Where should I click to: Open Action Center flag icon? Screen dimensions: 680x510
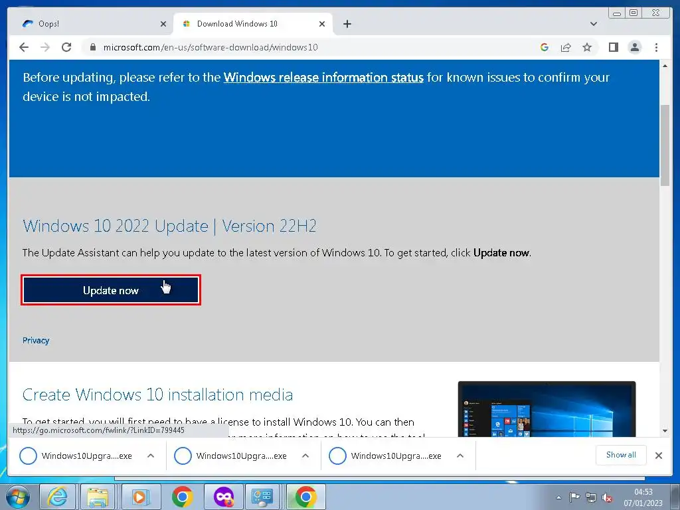tap(574, 497)
